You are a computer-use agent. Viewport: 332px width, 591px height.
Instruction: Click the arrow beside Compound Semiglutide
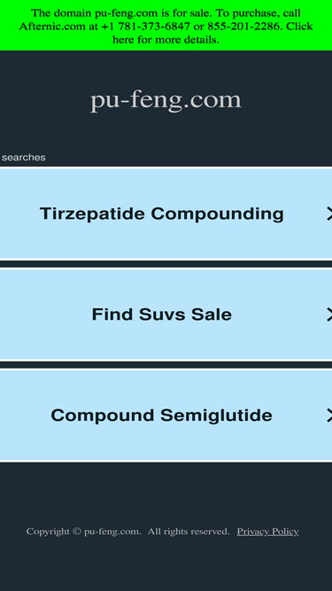point(329,416)
